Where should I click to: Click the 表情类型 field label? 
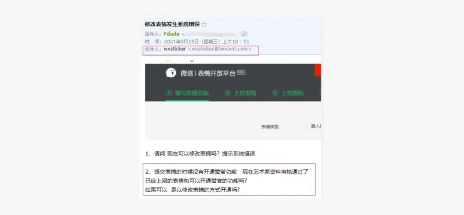coord(269,127)
